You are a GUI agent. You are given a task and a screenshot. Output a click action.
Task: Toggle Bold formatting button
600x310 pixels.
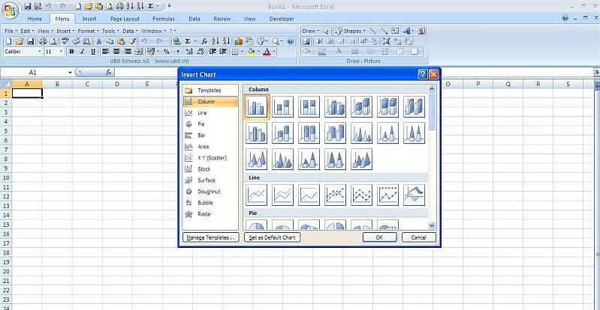pyautogui.click(x=72, y=52)
